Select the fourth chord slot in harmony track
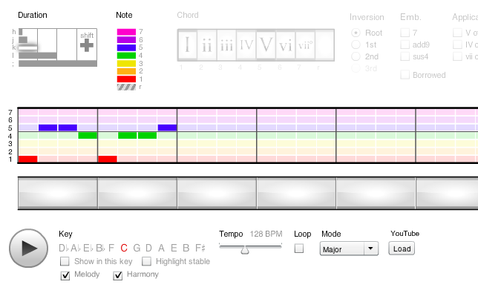 pos(297,193)
